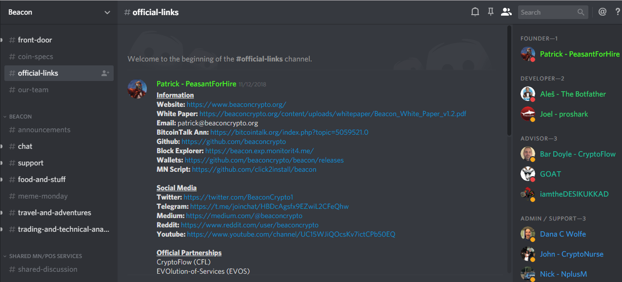This screenshot has height=282, width=622.
Task: Collapse SHARED MN/POS SERVICES category
Action: pyautogui.click(x=45, y=256)
